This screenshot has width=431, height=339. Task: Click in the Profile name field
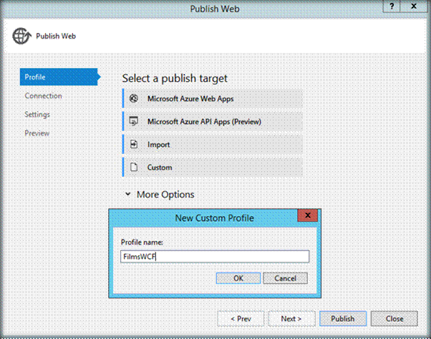point(215,257)
